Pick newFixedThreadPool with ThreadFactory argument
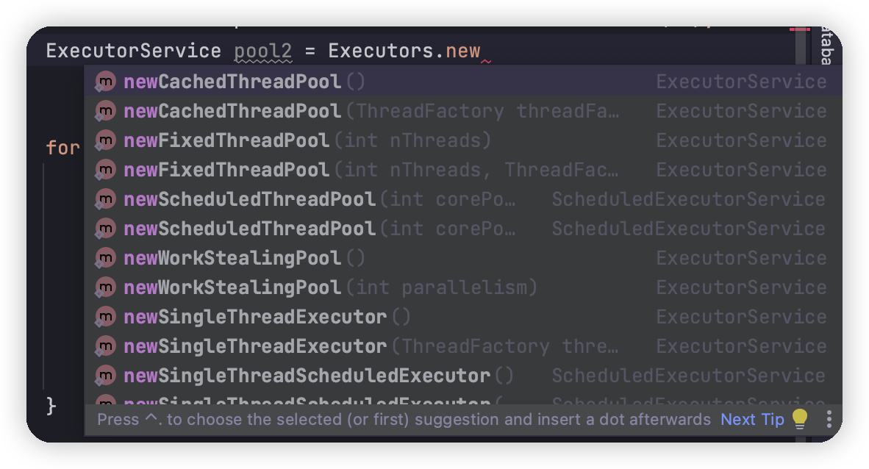869x469 pixels. [462, 170]
